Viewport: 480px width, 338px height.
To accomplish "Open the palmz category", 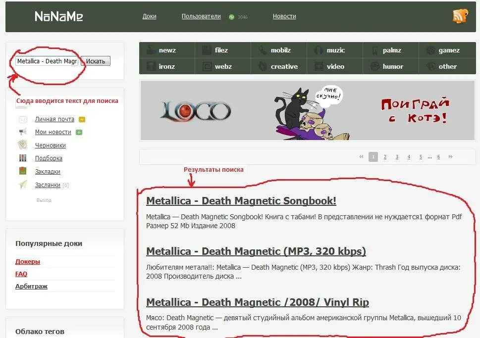I will click(391, 50).
